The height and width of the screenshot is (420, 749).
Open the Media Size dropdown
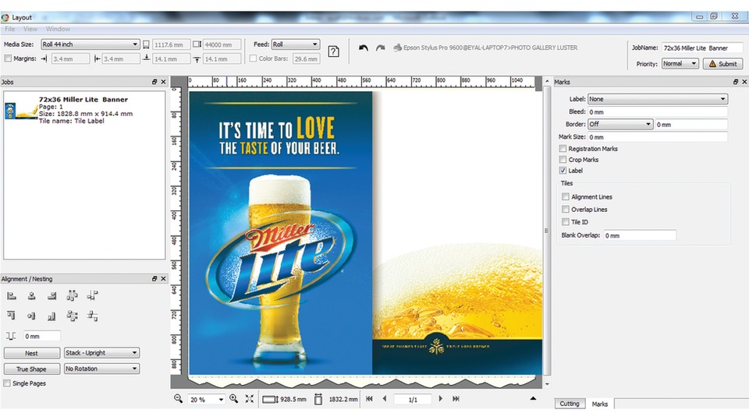[x=90, y=44]
